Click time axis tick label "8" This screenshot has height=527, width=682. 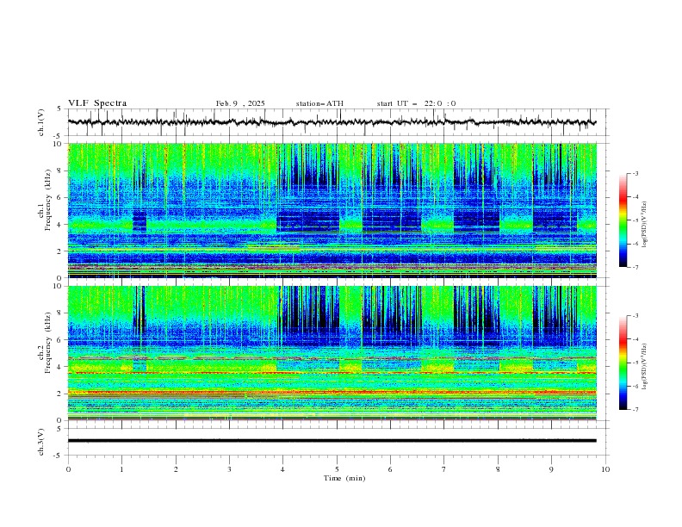[498, 469]
